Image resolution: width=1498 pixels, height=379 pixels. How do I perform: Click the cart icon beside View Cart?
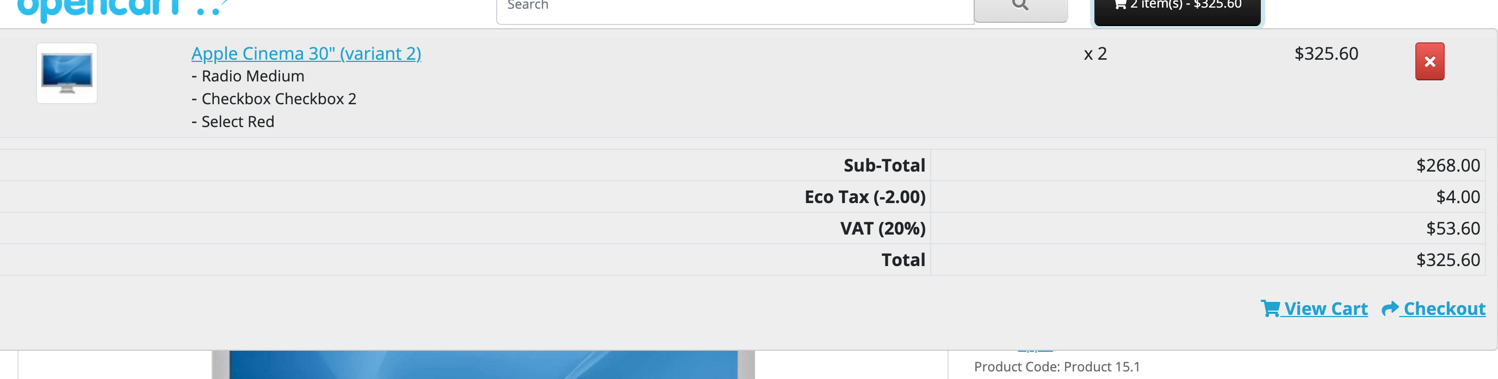click(x=1270, y=308)
